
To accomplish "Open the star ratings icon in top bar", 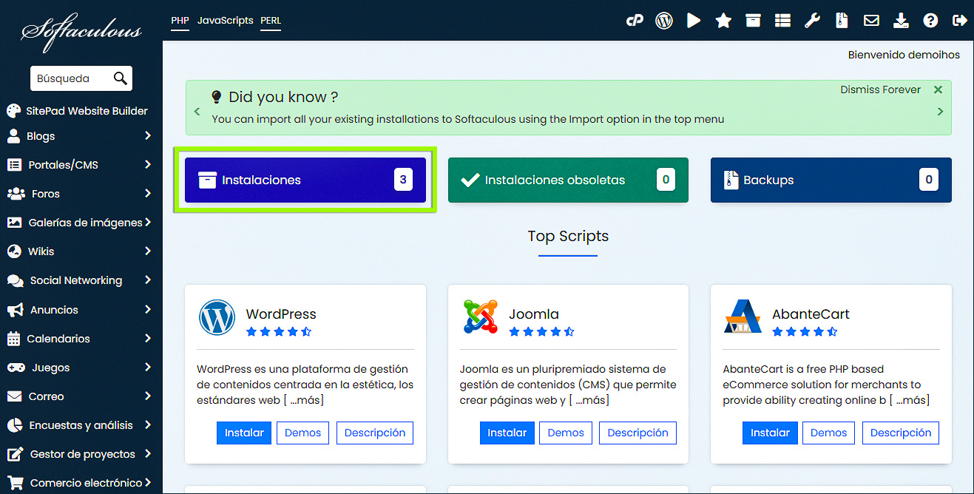I will (x=723, y=21).
